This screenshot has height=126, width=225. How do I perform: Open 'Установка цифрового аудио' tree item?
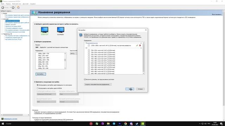point(14,28)
